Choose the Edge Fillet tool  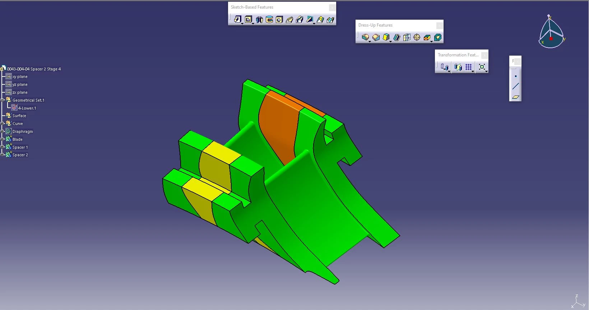365,37
